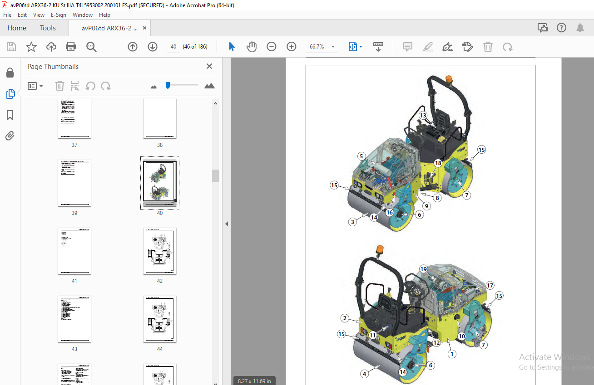Click the thumbnails panel scrollbar handle
Viewport: 594px width, 385px height.
[216, 175]
